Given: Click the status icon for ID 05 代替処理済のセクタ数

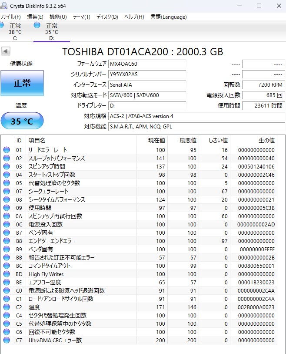Looking at the screenshot, I should 7,183.
